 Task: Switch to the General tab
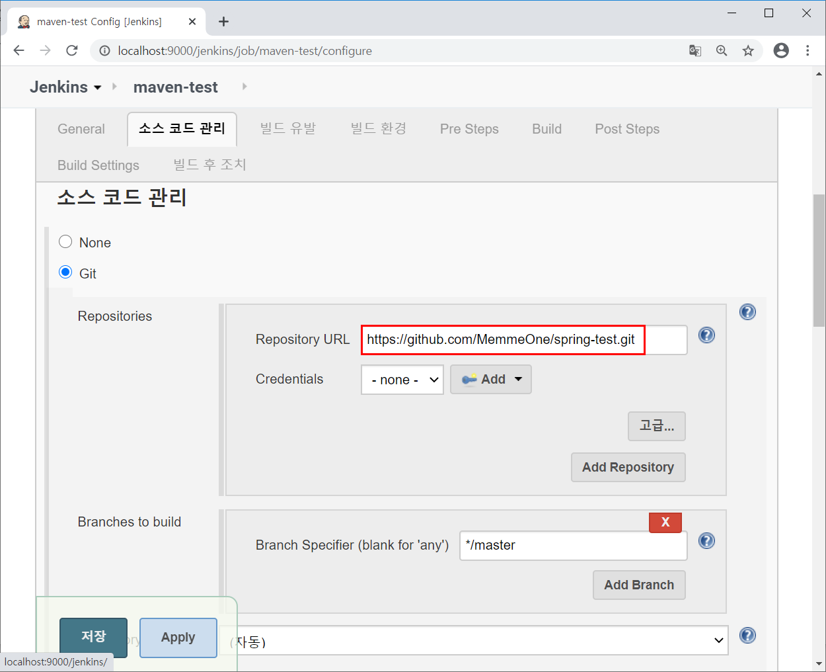[x=81, y=129]
